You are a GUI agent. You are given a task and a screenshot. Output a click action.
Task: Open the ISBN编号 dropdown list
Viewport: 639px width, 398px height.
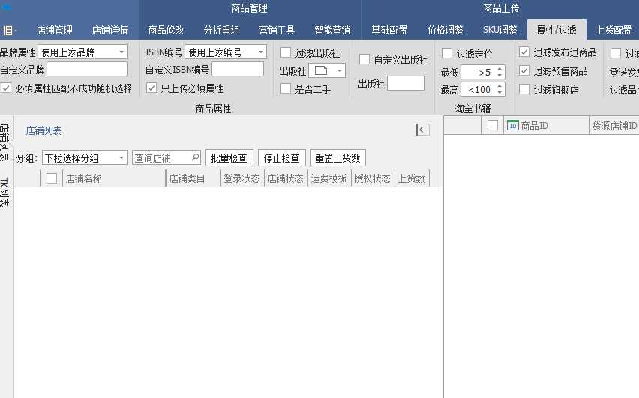point(261,52)
